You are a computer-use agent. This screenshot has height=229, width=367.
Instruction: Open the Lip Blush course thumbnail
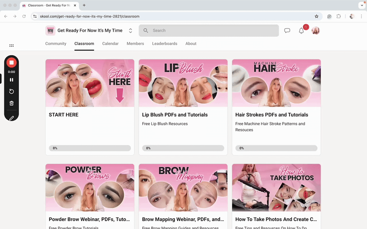[183, 83]
